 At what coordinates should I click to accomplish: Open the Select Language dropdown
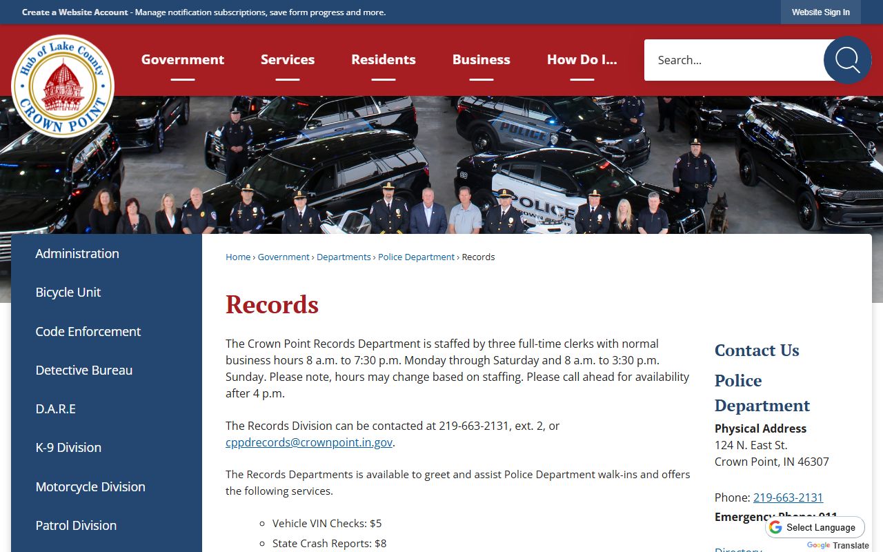[815, 527]
